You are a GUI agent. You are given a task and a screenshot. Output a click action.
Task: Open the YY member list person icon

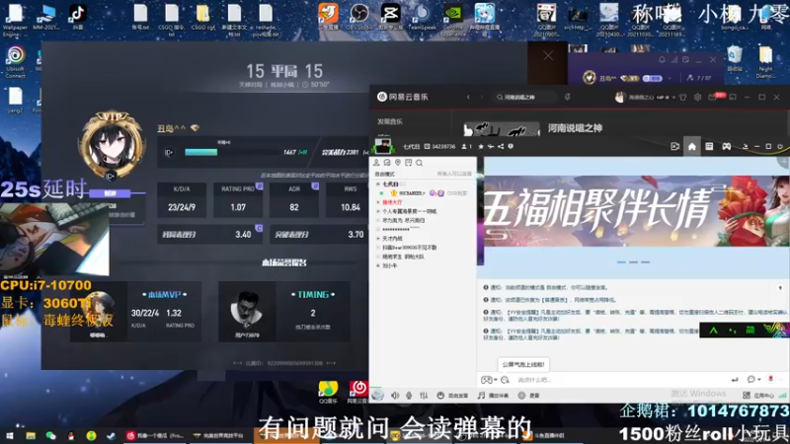point(376,163)
